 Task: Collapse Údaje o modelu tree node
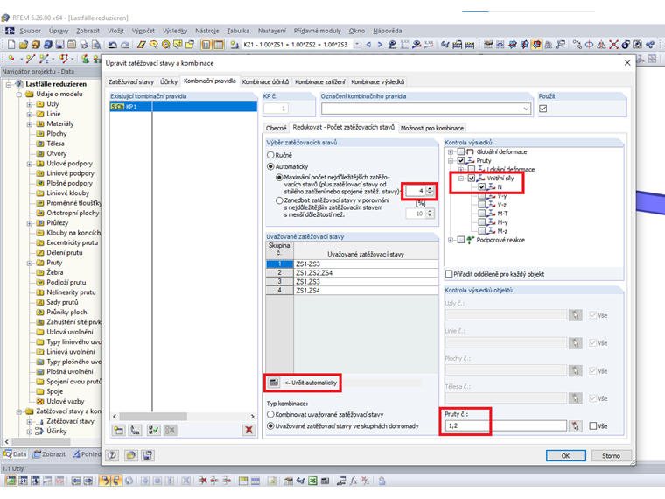[18, 95]
